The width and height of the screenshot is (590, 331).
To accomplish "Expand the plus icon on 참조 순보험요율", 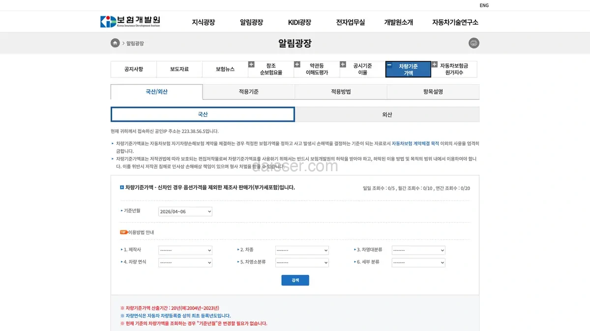I will (x=251, y=64).
